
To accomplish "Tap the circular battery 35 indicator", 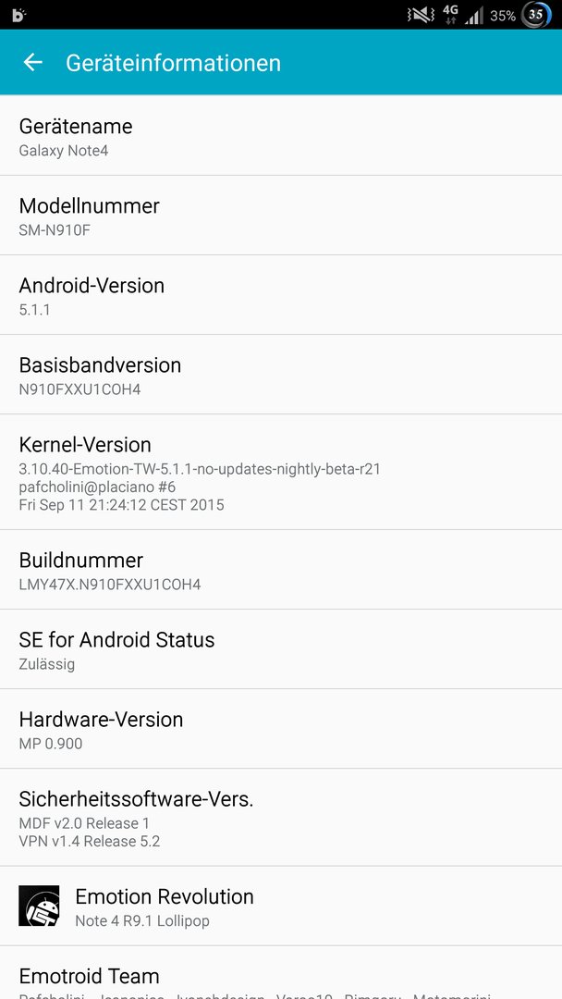I will coord(536,16).
